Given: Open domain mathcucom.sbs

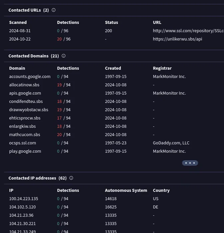Looking at the screenshot, I should tap(25, 135).
